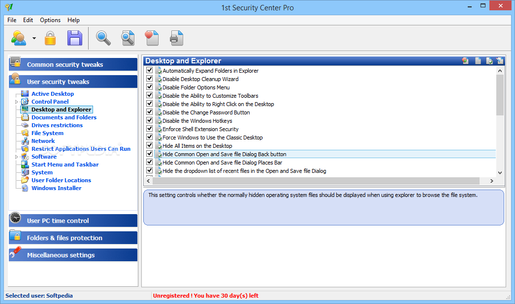Click the key app icon in title bar
The width and height of the screenshot is (515, 304).
tap(9, 7)
